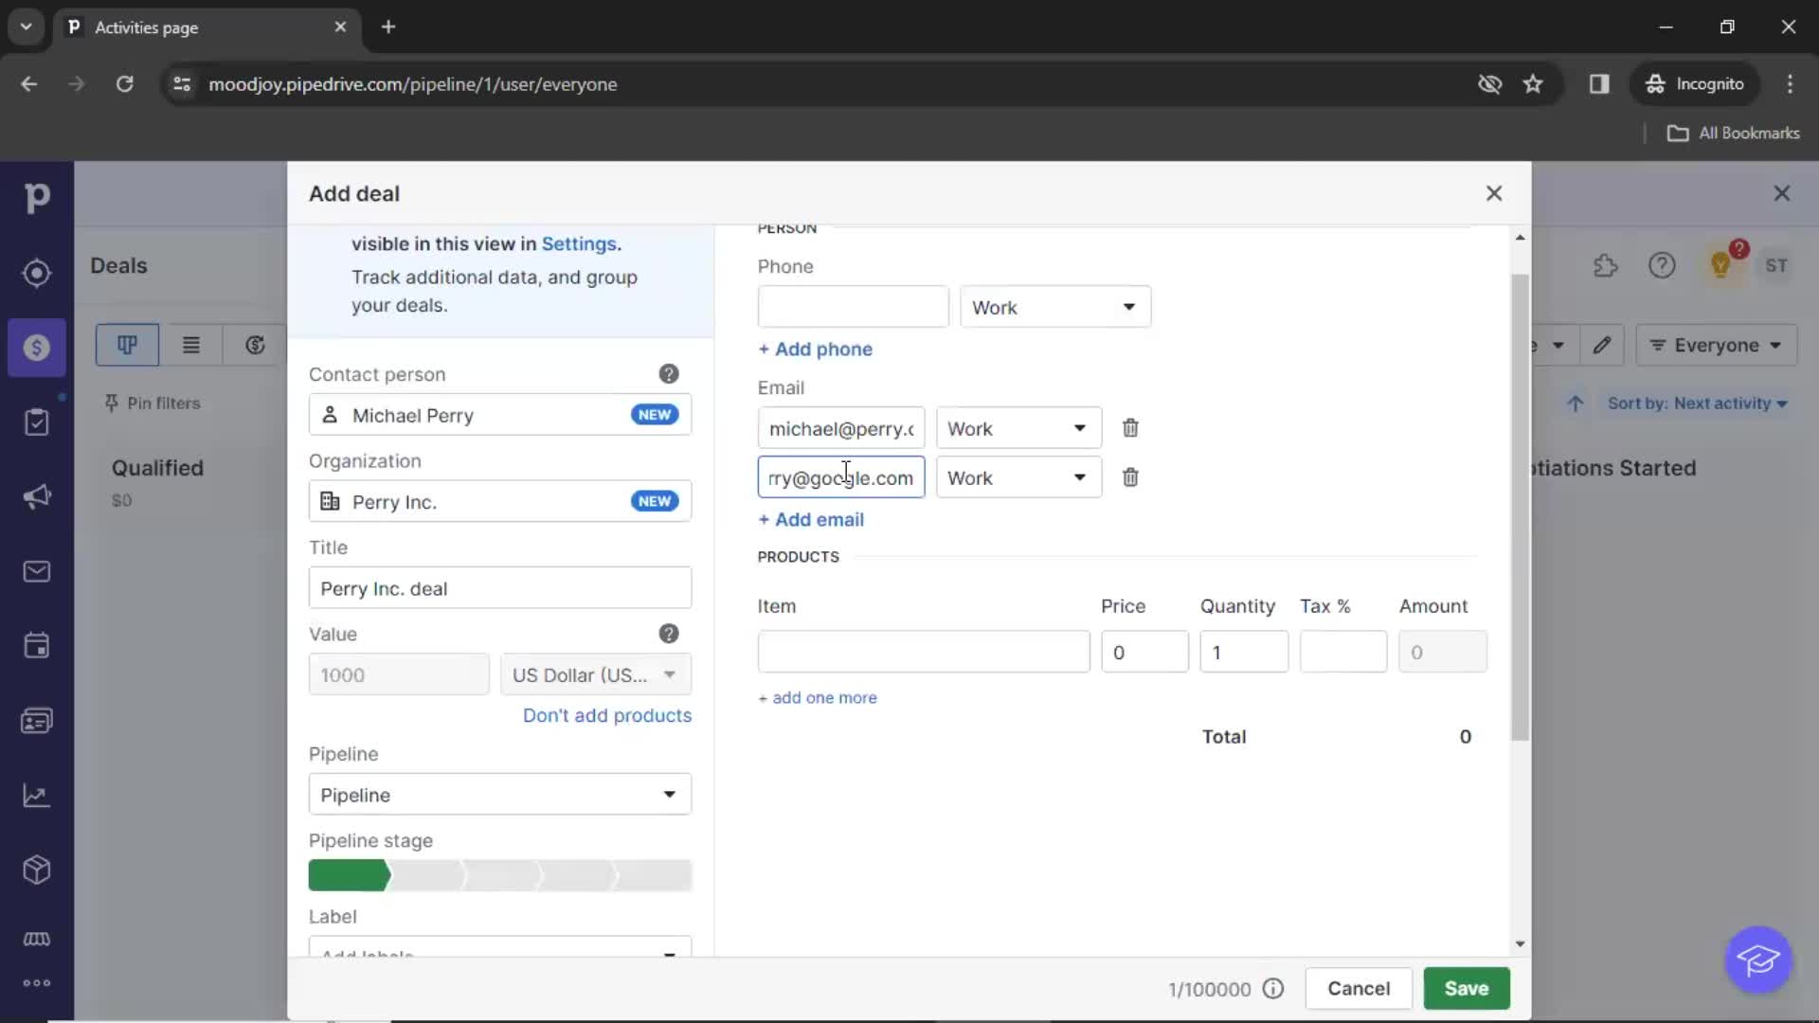This screenshot has width=1819, height=1023.
Task: Open the Contacts icon in sidebar
Action: coord(36,720)
